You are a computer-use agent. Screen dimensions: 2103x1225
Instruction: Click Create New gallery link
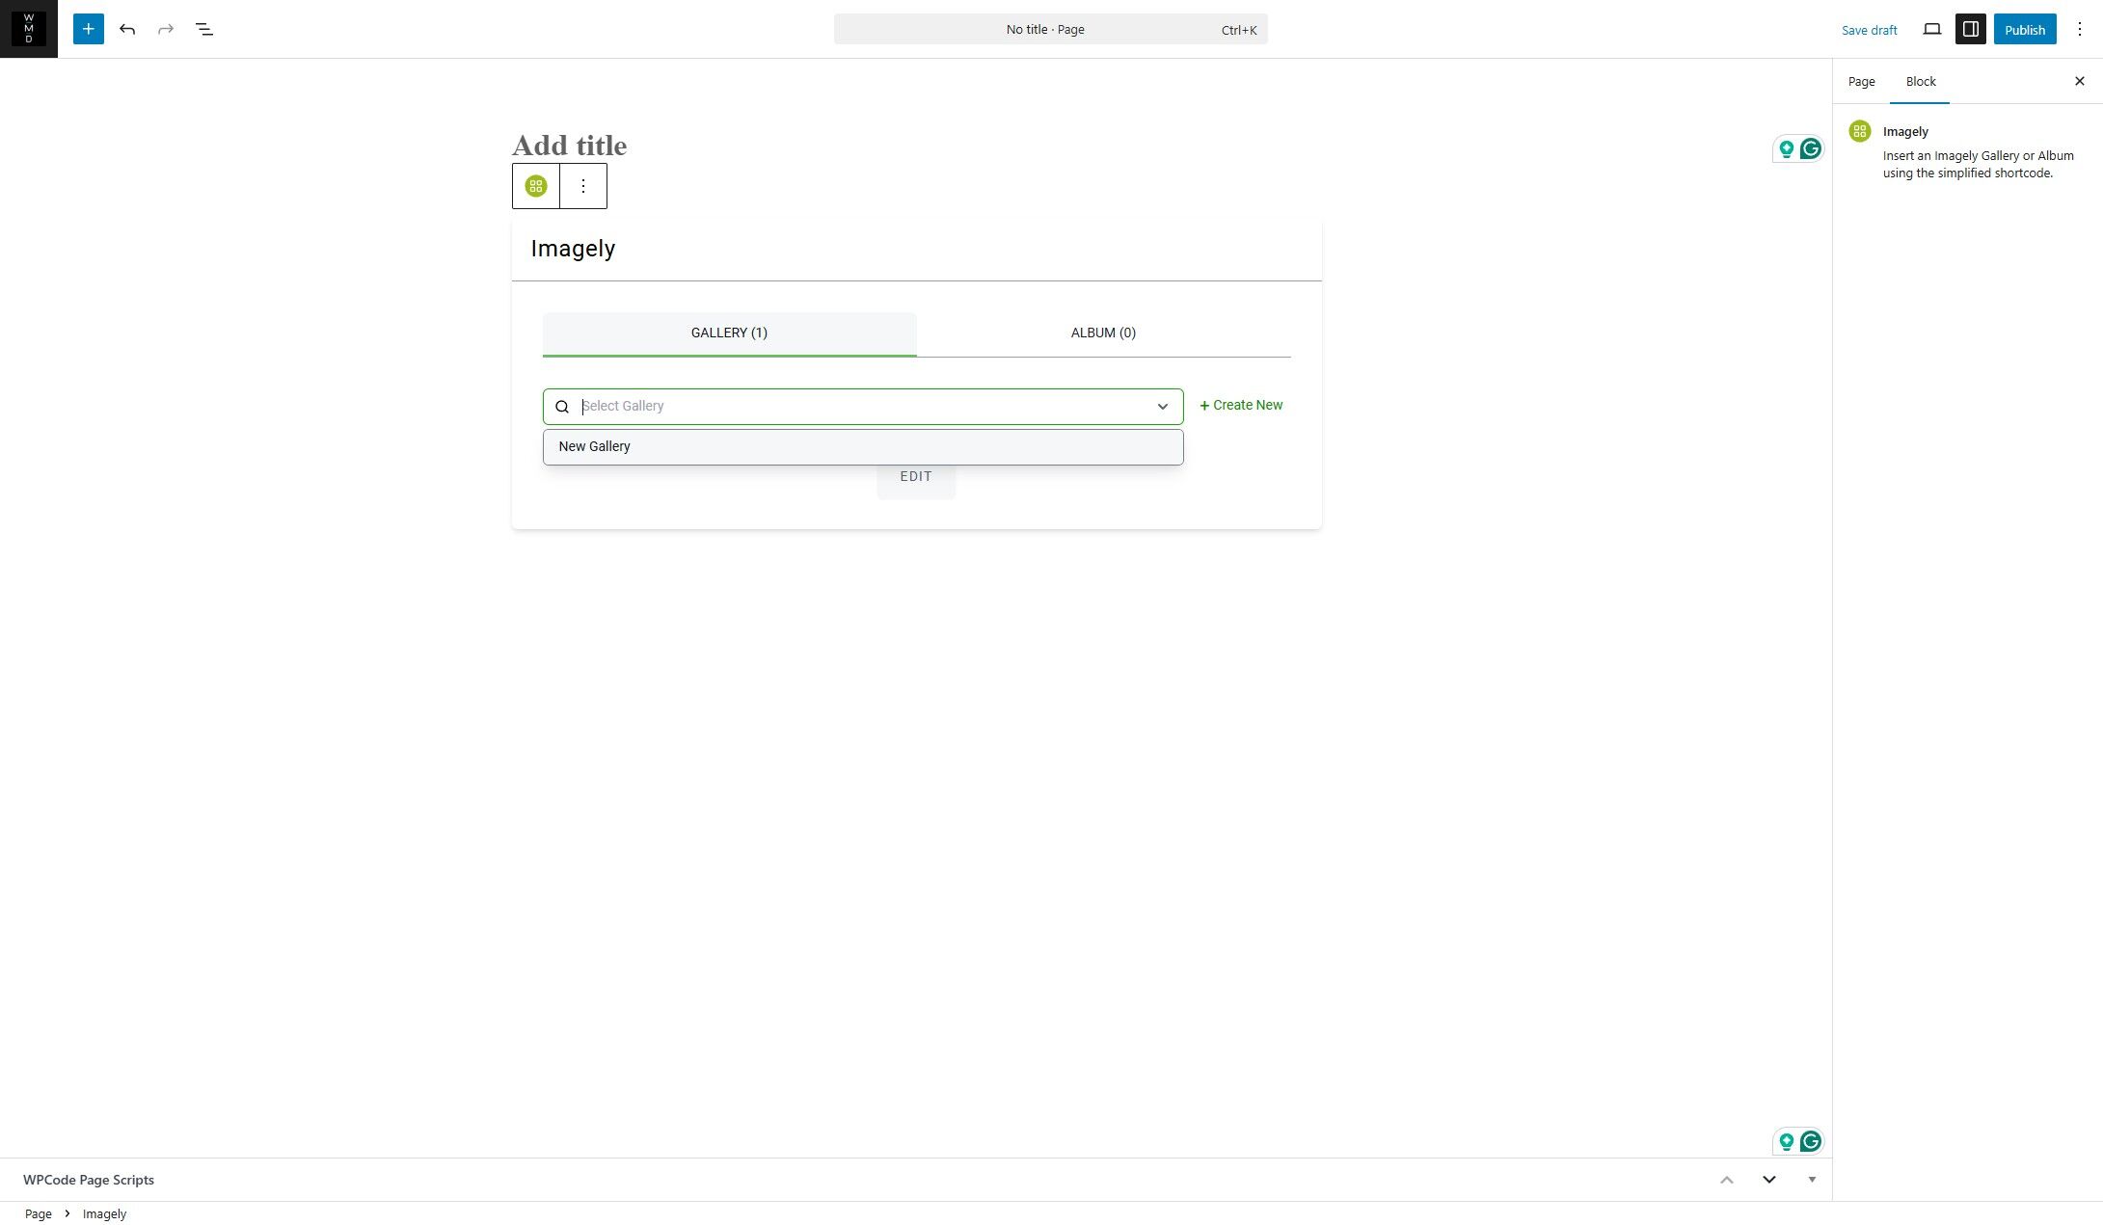pos(1241,406)
